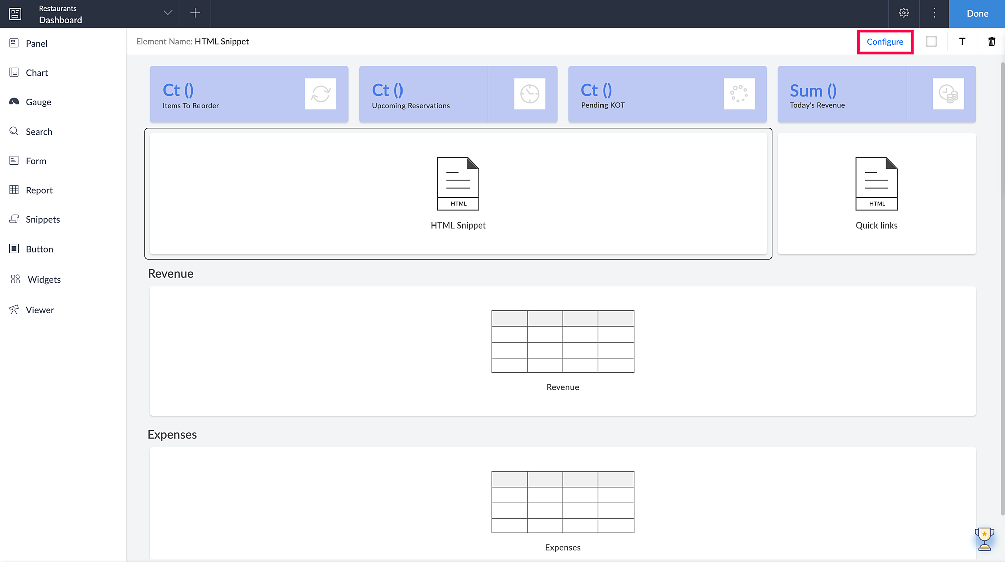This screenshot has width=1005, height=562.
Task: Click the delete trash icon
Action: tap(991, 42)
